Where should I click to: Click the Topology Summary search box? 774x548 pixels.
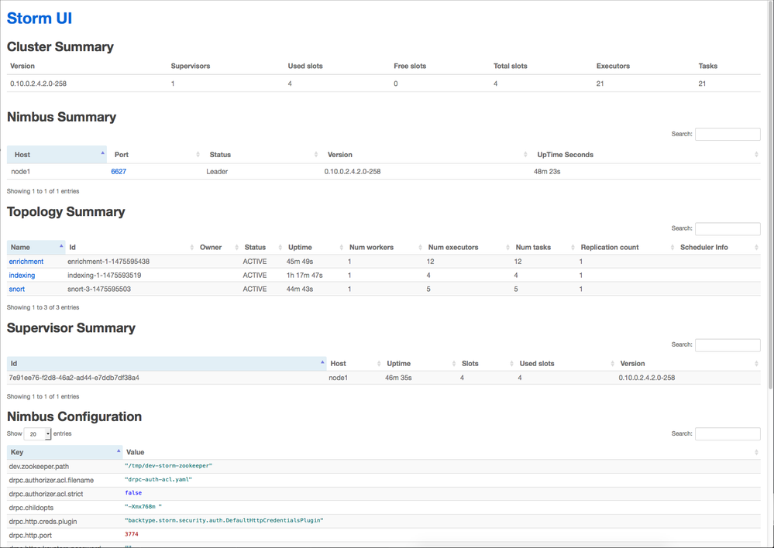[727, 228]
